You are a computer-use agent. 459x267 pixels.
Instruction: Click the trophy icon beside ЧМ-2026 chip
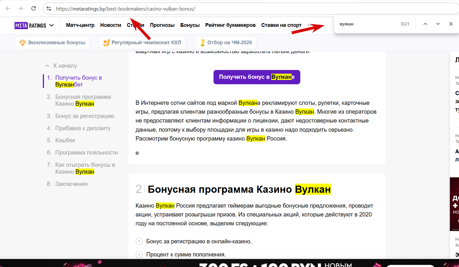(x=203, y=43)
